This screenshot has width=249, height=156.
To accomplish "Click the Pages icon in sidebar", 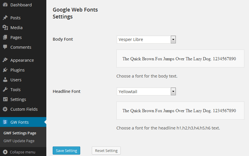I will [5, 37].
